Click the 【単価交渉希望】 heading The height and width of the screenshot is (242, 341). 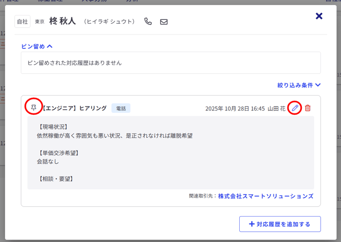pyautogui.click(x=59, y=153)
